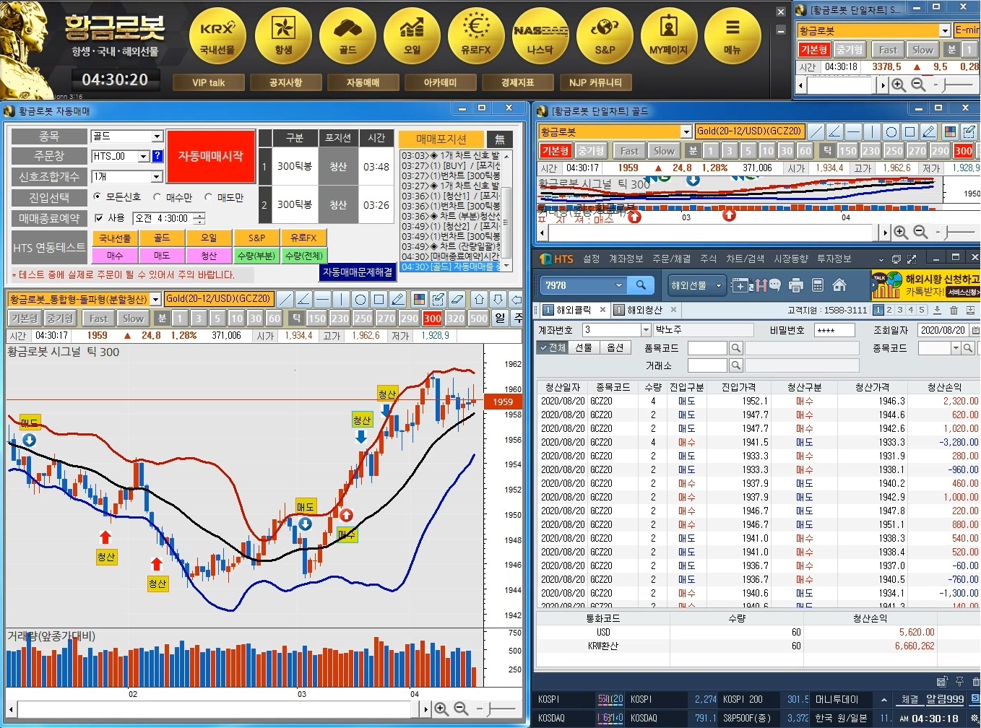981x728 pixels.
Task: Click the 경제지표 button
Action: [x=517, y=82]
